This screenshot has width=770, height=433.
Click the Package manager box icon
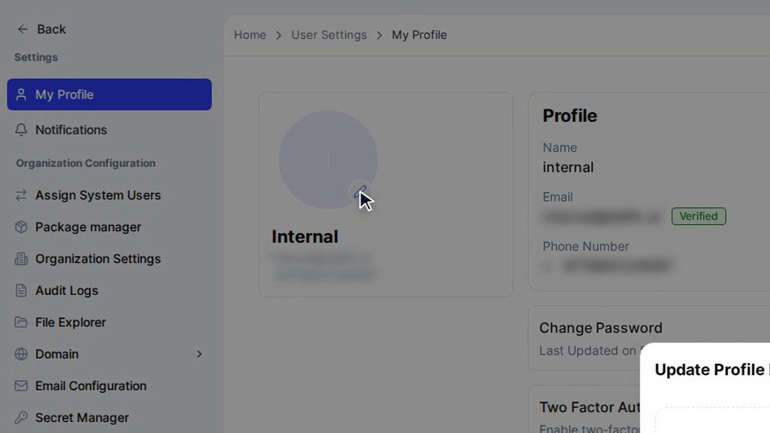[21, 227]
